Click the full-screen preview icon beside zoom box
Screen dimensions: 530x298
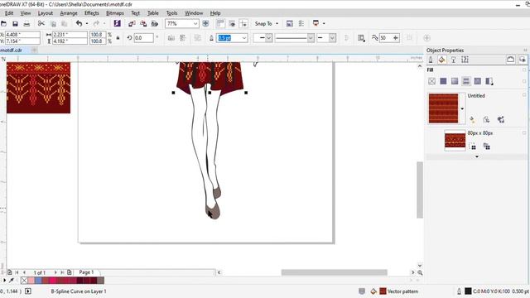(205, 24)
